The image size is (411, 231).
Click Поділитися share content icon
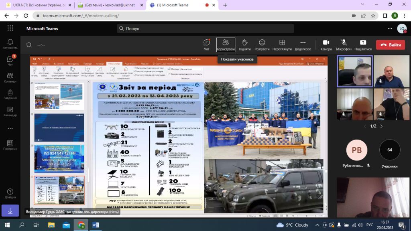[363, 45]
